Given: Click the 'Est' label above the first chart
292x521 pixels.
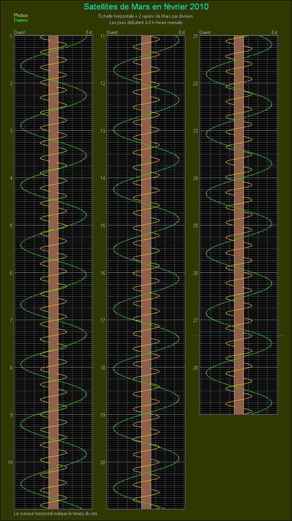Looking at the screenshot, I should pyautogui.click(x=89, y=32).
